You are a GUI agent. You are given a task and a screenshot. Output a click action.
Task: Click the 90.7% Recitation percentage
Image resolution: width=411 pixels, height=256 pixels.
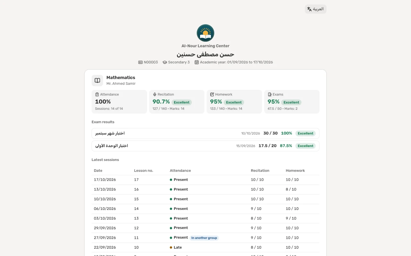click(161, 101)
